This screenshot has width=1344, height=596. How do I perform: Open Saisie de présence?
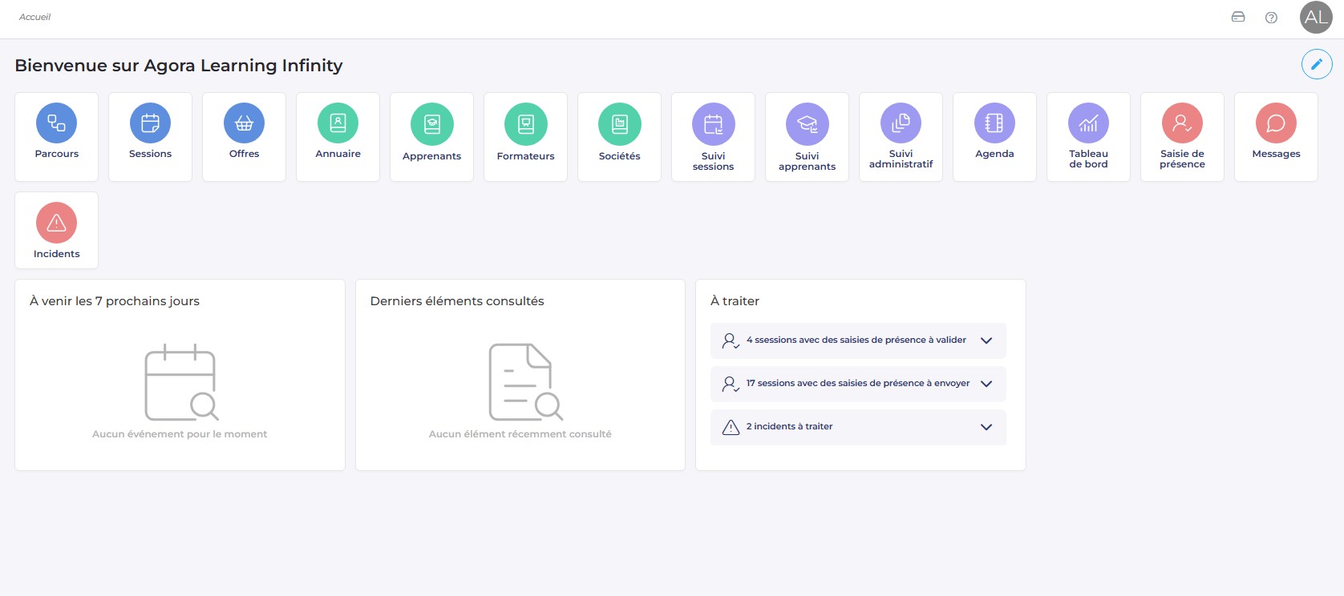(1182, 136)
